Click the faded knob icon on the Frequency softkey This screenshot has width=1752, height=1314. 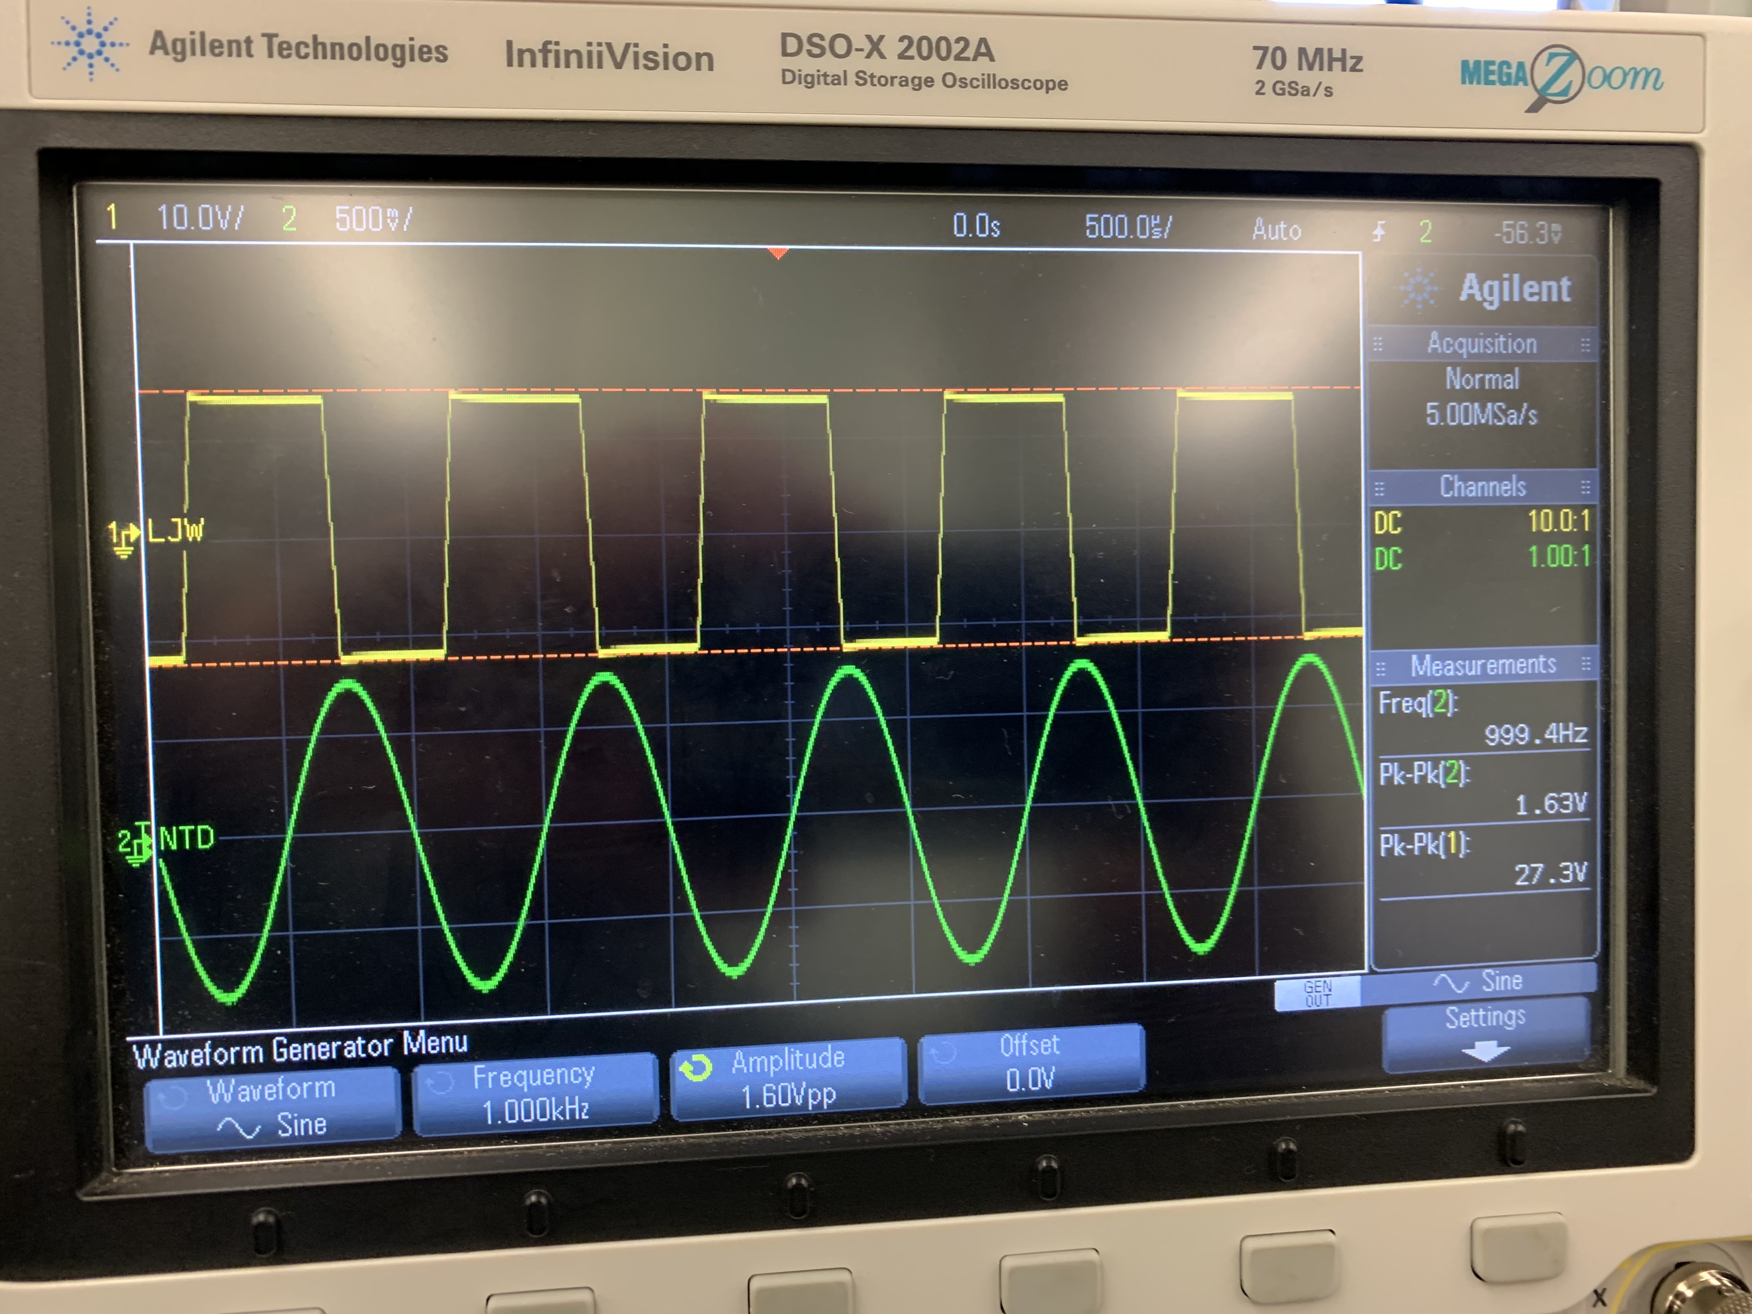[x=440, y=1082]
